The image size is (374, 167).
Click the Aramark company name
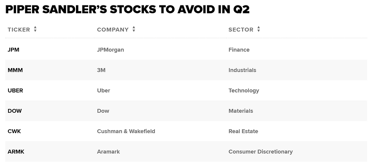click(108, 152)
